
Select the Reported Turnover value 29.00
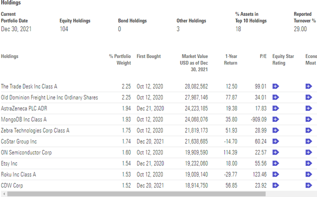(x=300, y=29)
